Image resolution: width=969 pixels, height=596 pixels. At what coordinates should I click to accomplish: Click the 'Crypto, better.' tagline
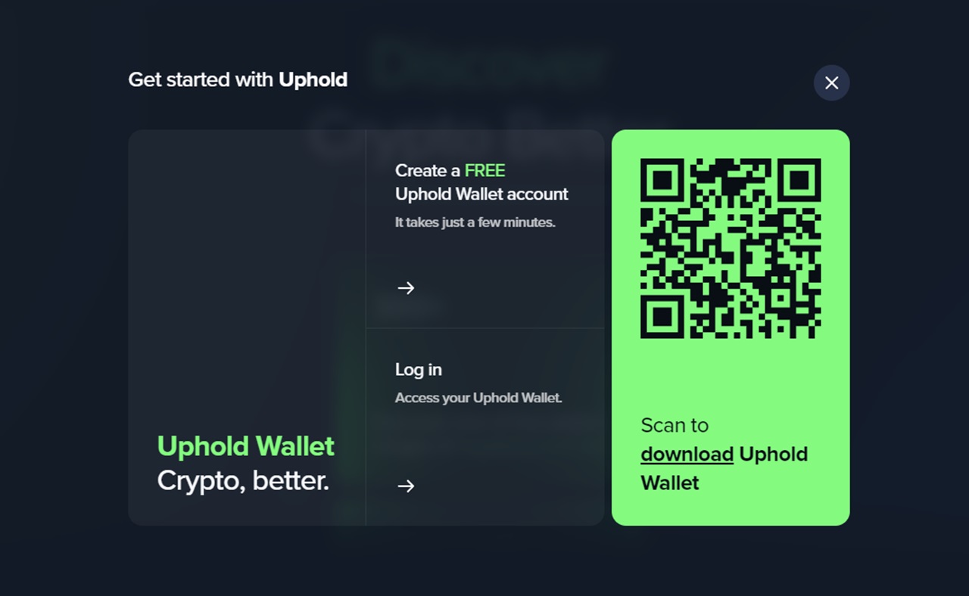tap(243, 480)
